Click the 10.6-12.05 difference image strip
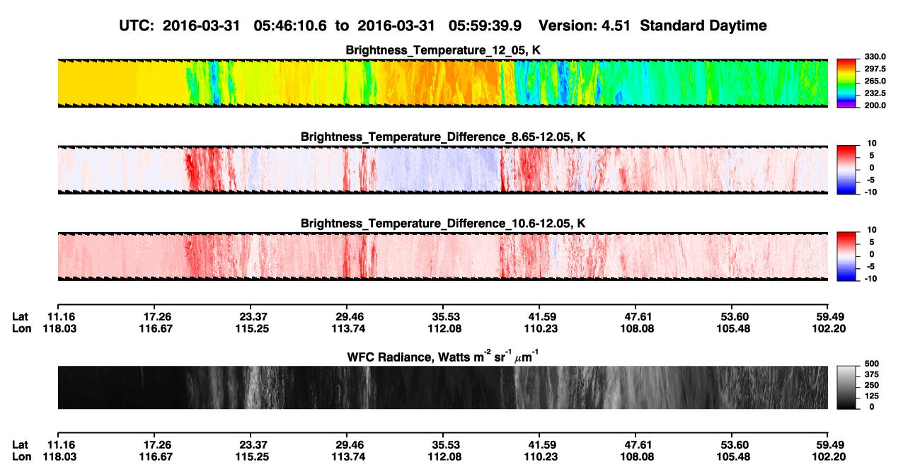920x472 pixels. point(442,257)
